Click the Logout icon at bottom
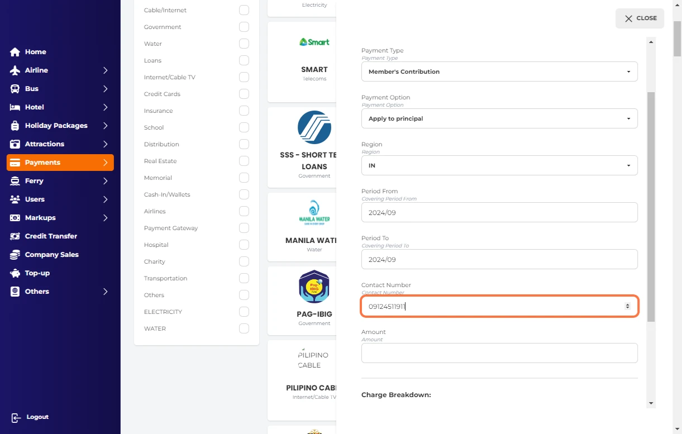Viewport: 682px width, 434px height. point(16,417)
